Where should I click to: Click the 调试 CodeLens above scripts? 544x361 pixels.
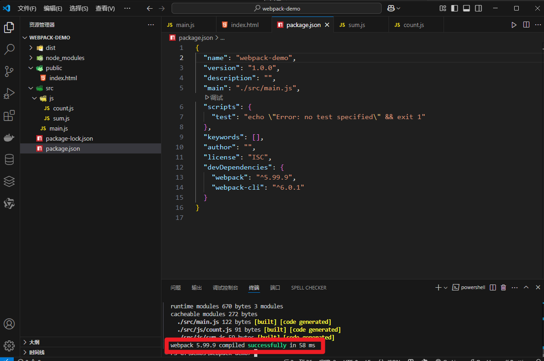pyautogui.click(x=214, y=98)
